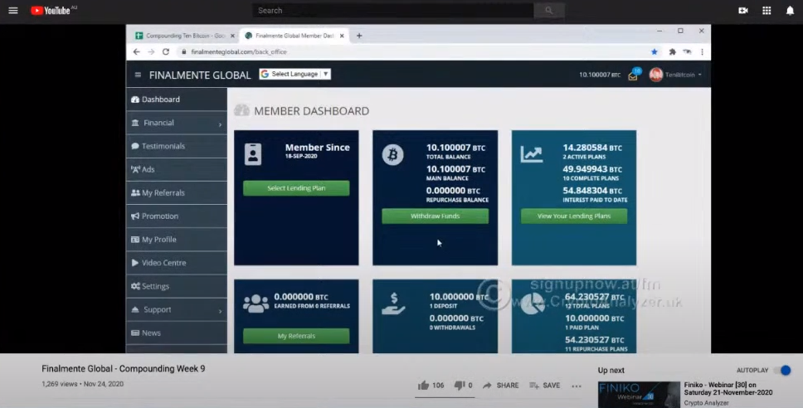
Task: Open the Select Language dropdown
Action: 295,74
